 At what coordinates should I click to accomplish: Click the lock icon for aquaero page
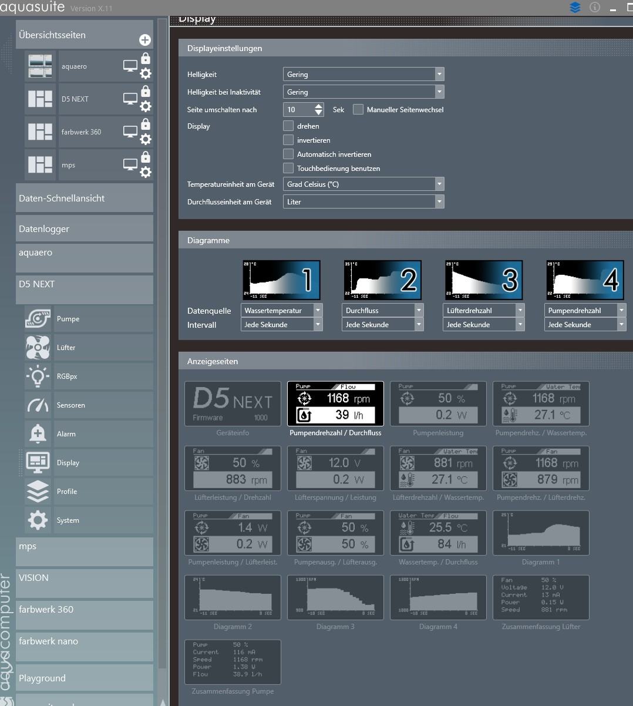(x=146, y=59)
